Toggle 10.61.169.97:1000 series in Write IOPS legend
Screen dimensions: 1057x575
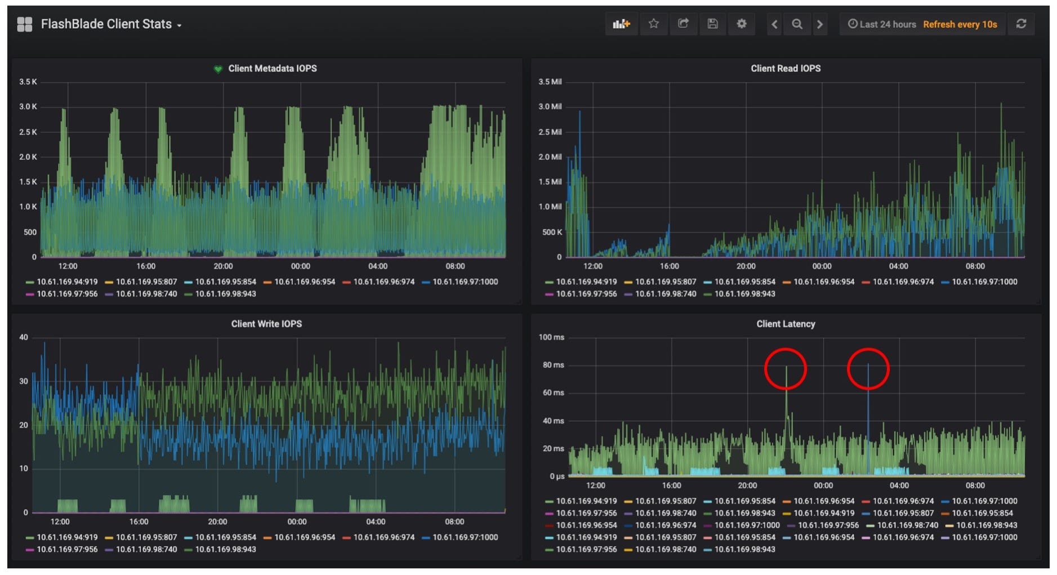[x=460, y=537]
